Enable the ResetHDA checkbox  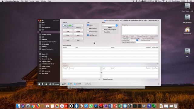click(x=103, y=32)
